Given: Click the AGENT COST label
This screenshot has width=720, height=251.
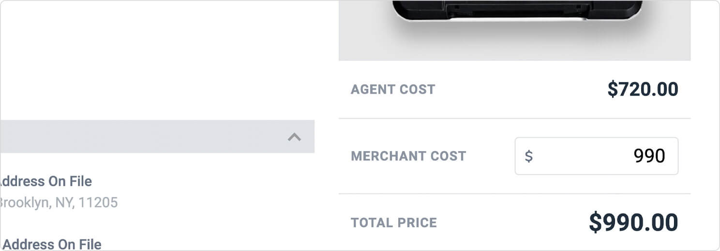Looking at the screenshot, I should point(393,89).
